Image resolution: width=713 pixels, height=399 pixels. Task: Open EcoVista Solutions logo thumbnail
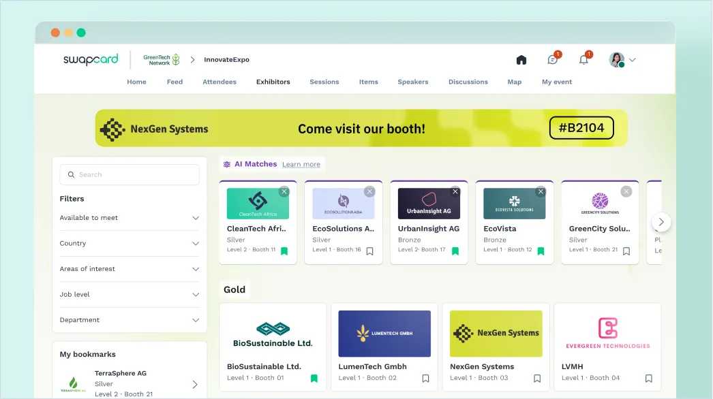514,204
